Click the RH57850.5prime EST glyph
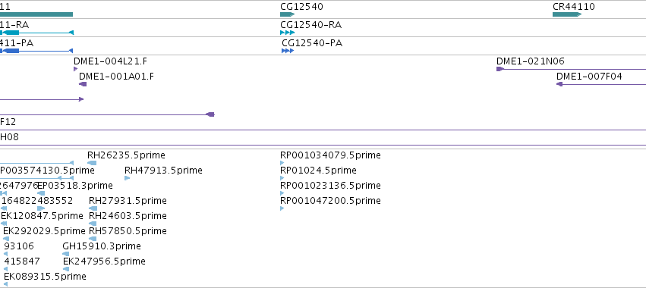 [93, 239]
